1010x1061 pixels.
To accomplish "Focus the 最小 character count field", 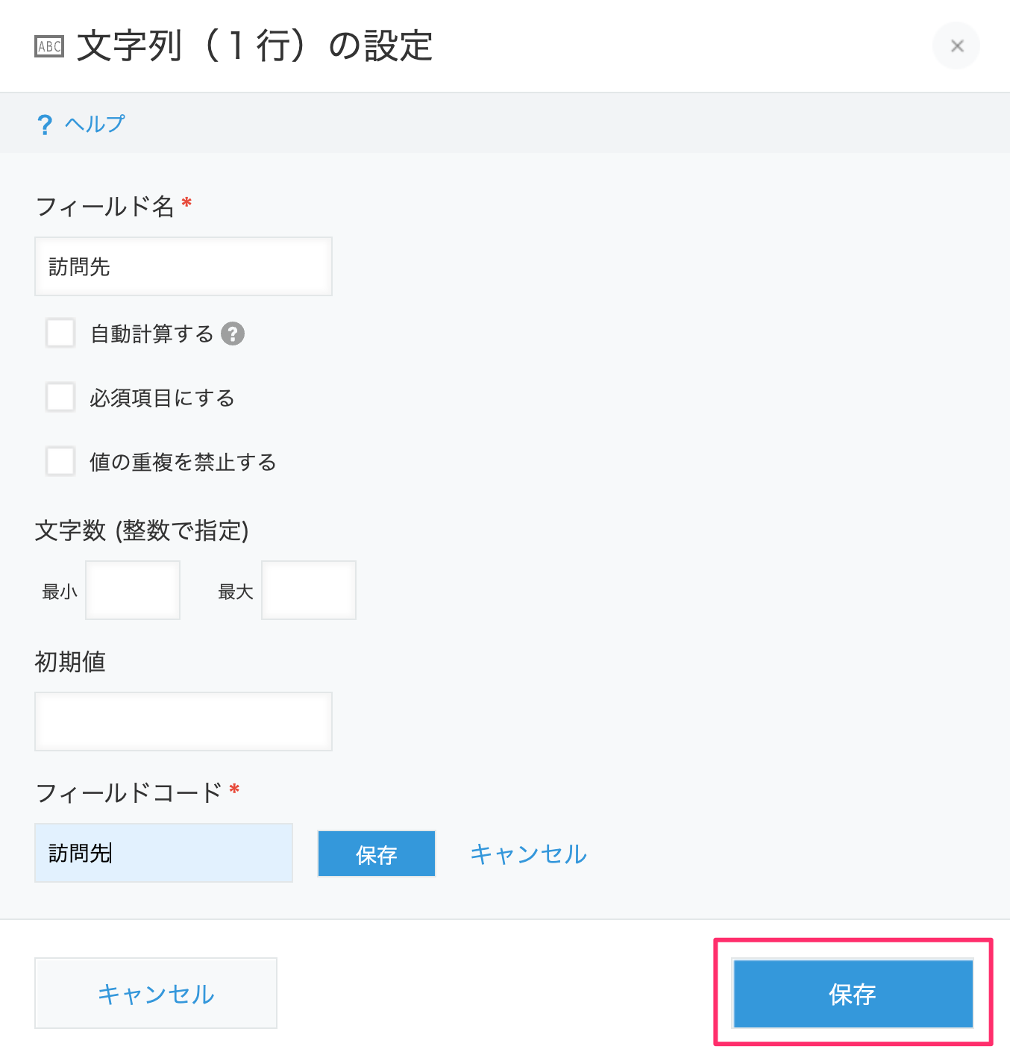I will pyautogui.click(x=133, y=590).
